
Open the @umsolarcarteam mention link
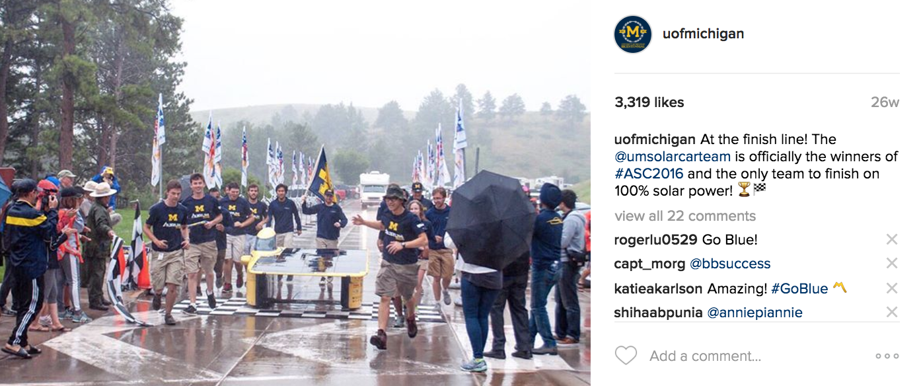pos(673,157)
